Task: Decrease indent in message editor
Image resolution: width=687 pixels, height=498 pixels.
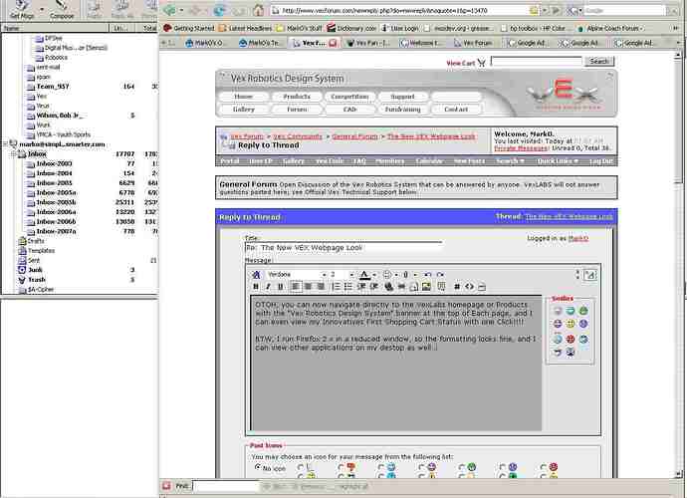Action: click(361, 287)
